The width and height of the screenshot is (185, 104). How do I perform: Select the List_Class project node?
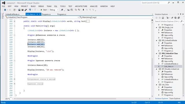[165, 85]
